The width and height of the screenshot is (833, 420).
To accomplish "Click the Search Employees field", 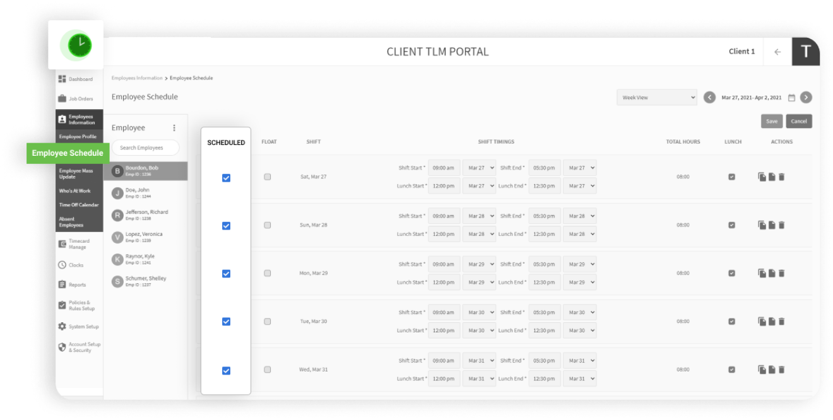I will 146,148.
